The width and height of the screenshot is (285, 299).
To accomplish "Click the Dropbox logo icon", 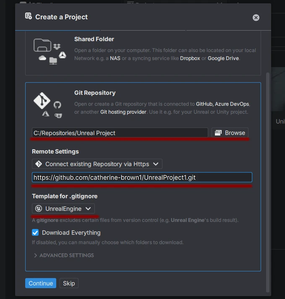I will 57,46.
